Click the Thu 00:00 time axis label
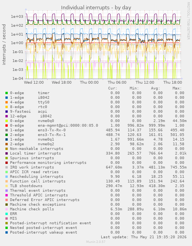Image resolution: width=192 pixels, height=246 pixels. click(x=89, y=83)
